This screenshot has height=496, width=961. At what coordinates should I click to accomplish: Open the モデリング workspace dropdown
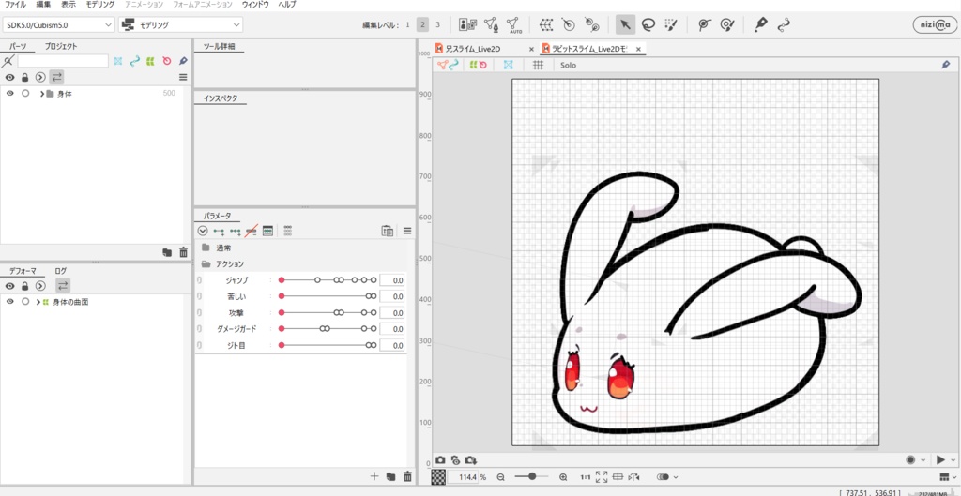tap(180, 24)
